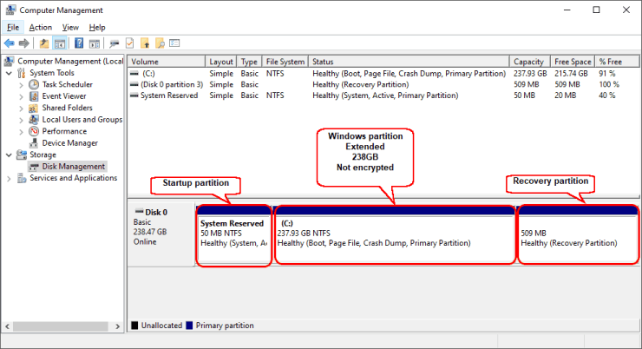Screen dimensions: 642x349
Task: Collapse the System Tools node
Action: tap(9, 73)
